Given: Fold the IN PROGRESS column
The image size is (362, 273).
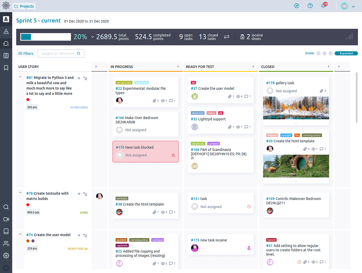Looking at the screenshot, I should pos(178,67).
